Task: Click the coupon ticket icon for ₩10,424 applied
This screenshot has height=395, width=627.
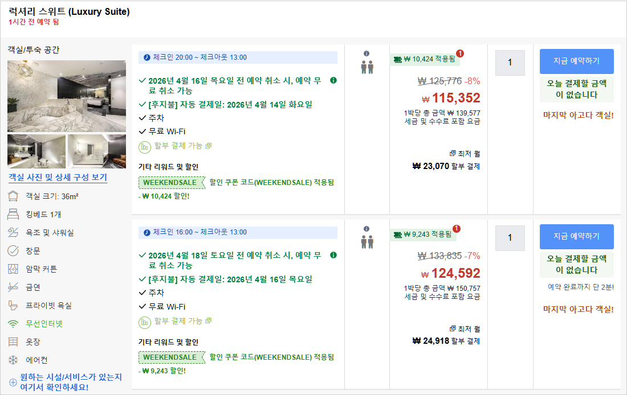Action: point(397,60)
